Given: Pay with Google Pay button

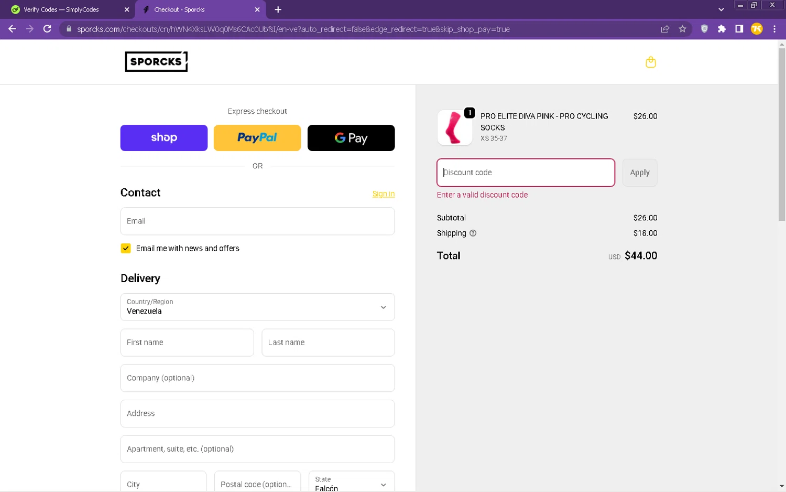Looking at the screenshot, I should pyautogui.click(x=351, y=138).
